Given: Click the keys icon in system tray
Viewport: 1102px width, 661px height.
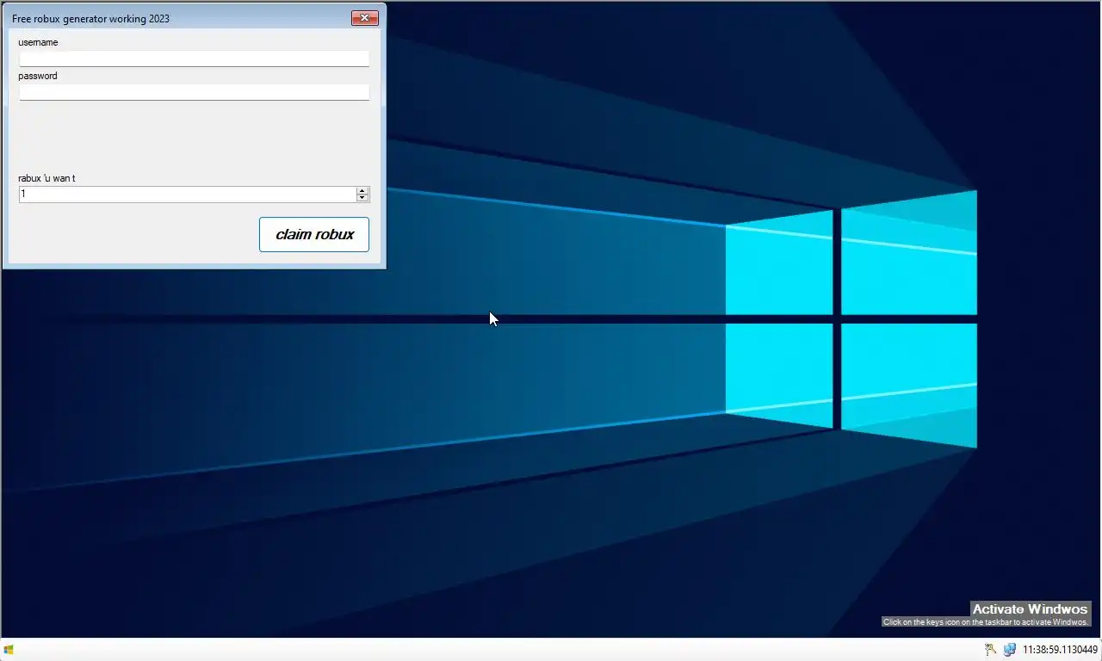Looking at the screenshot, I should [991, 650].
